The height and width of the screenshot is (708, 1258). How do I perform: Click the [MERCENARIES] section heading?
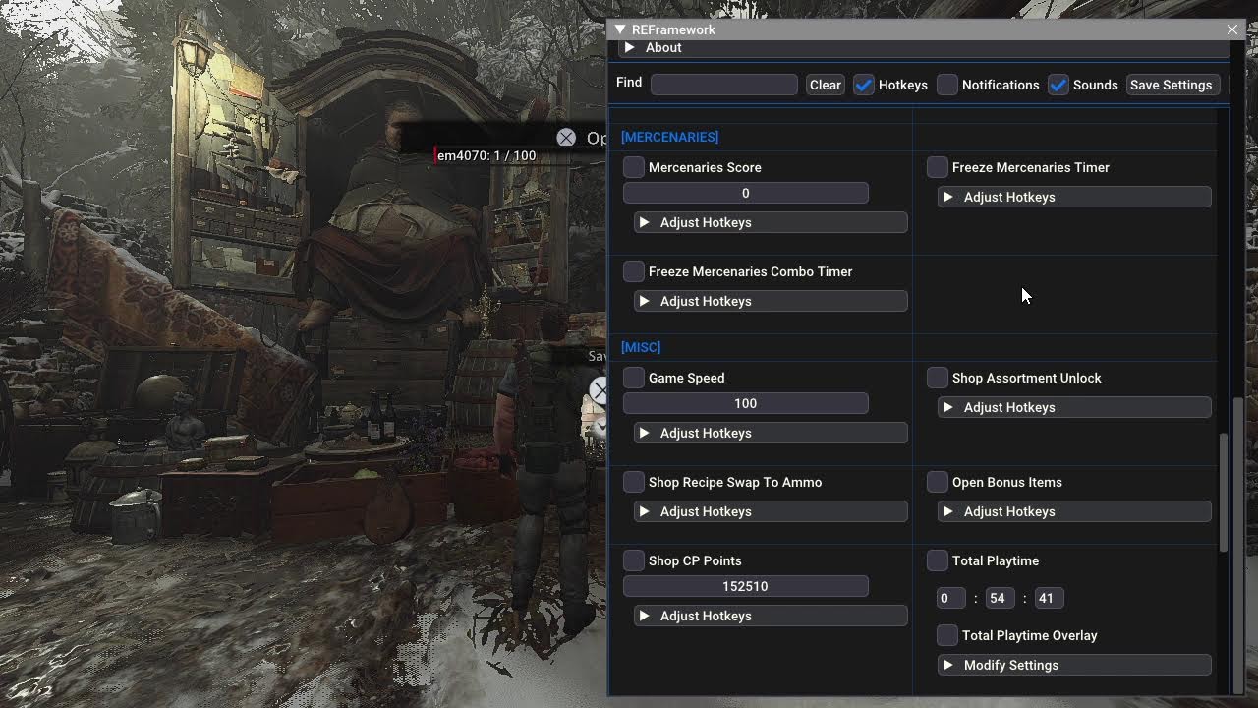[x=670, y=137]
